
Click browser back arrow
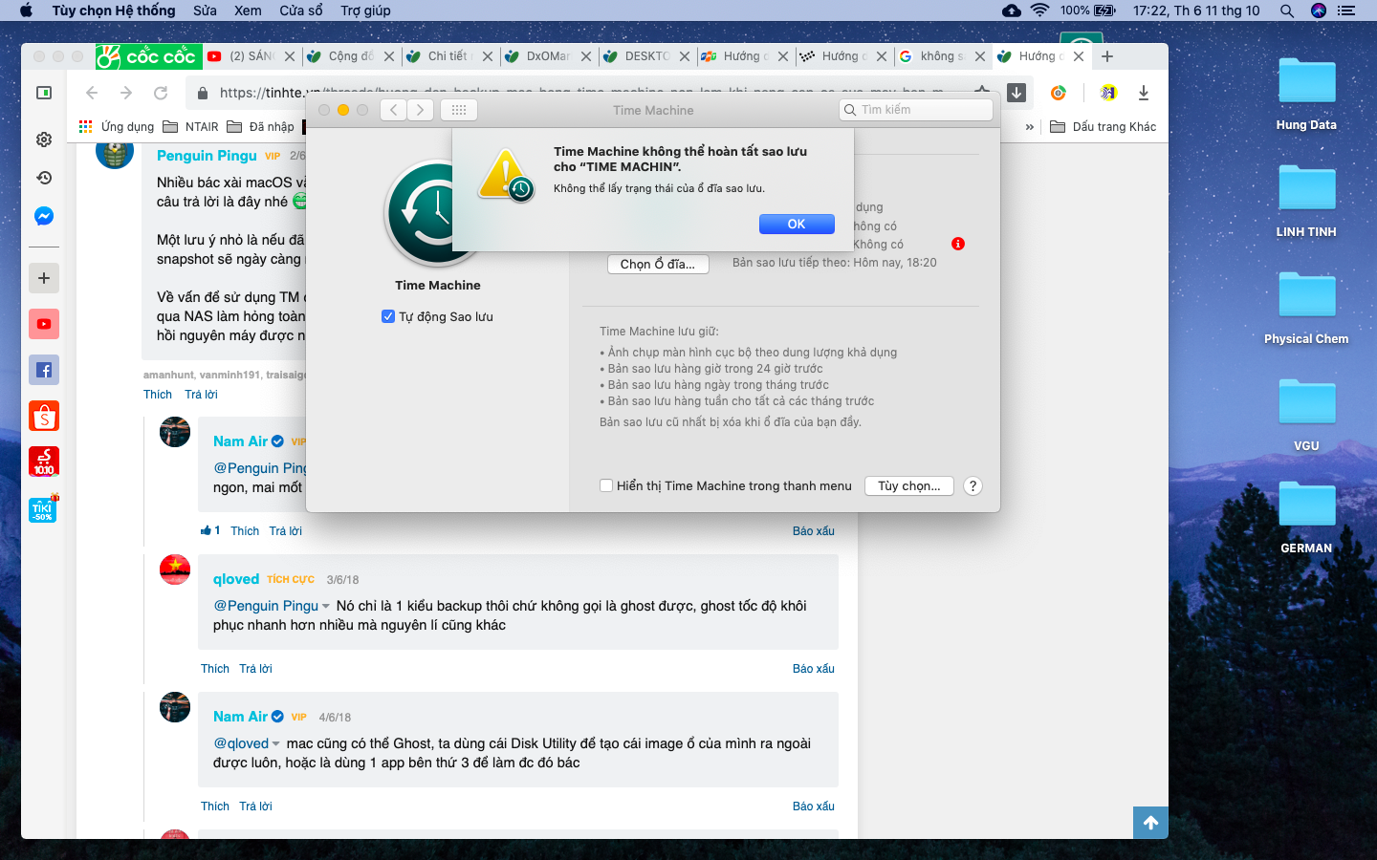[92, 93]
